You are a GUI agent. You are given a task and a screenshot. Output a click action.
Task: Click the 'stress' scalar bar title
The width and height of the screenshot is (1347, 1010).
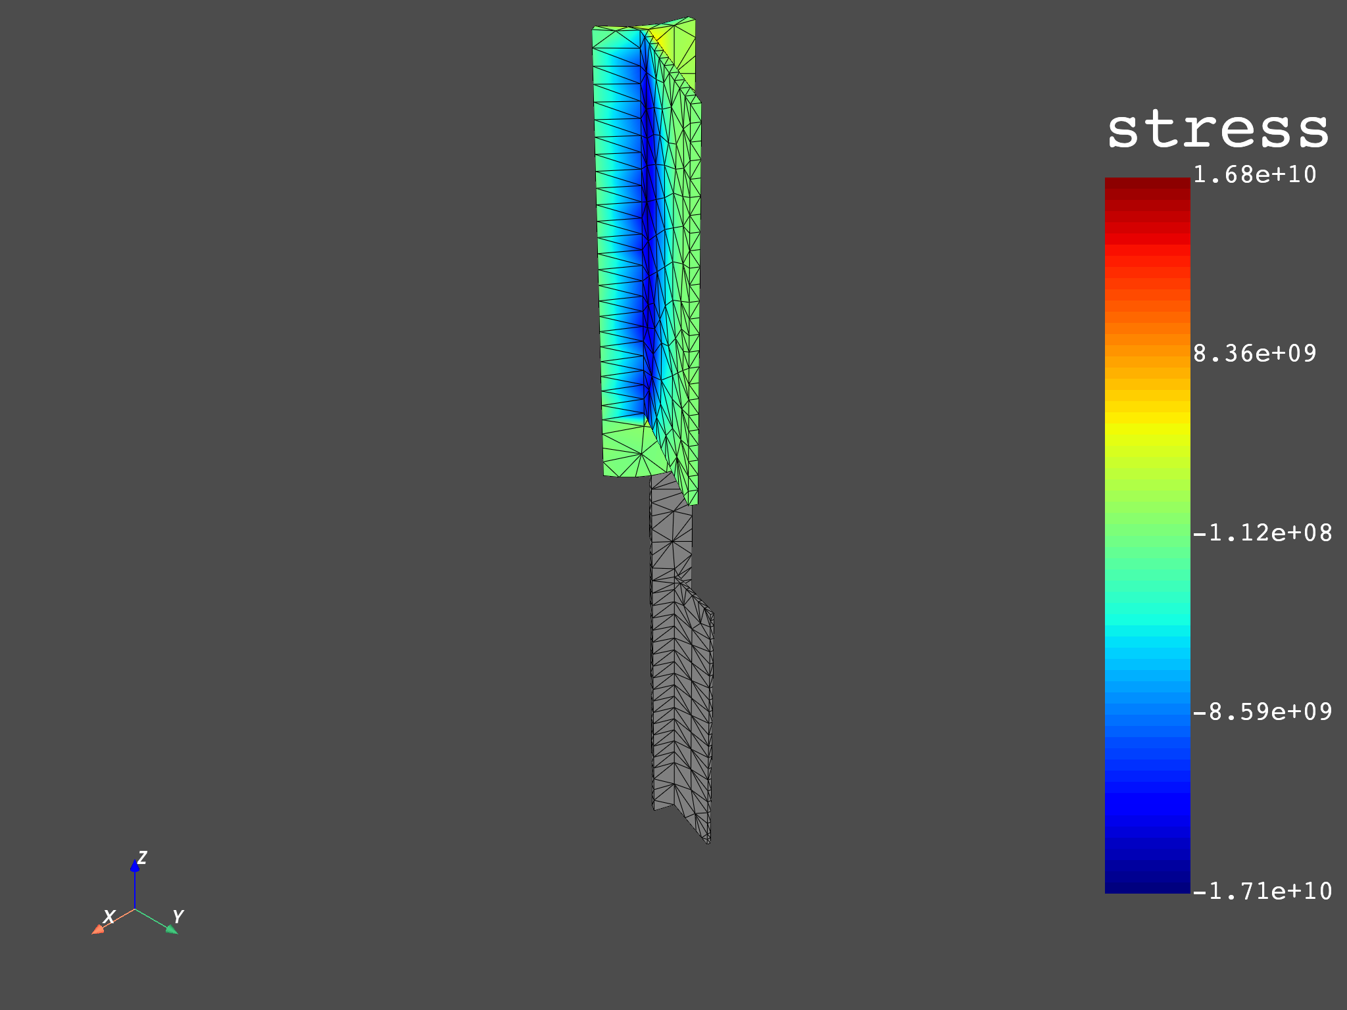click(x=1218, y=129)
